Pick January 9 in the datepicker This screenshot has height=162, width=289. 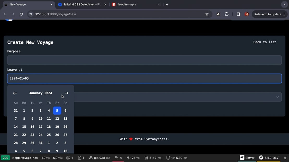(x=32, y=119)
